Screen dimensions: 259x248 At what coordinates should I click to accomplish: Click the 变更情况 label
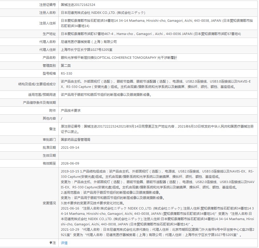click(x=49, y=203)
